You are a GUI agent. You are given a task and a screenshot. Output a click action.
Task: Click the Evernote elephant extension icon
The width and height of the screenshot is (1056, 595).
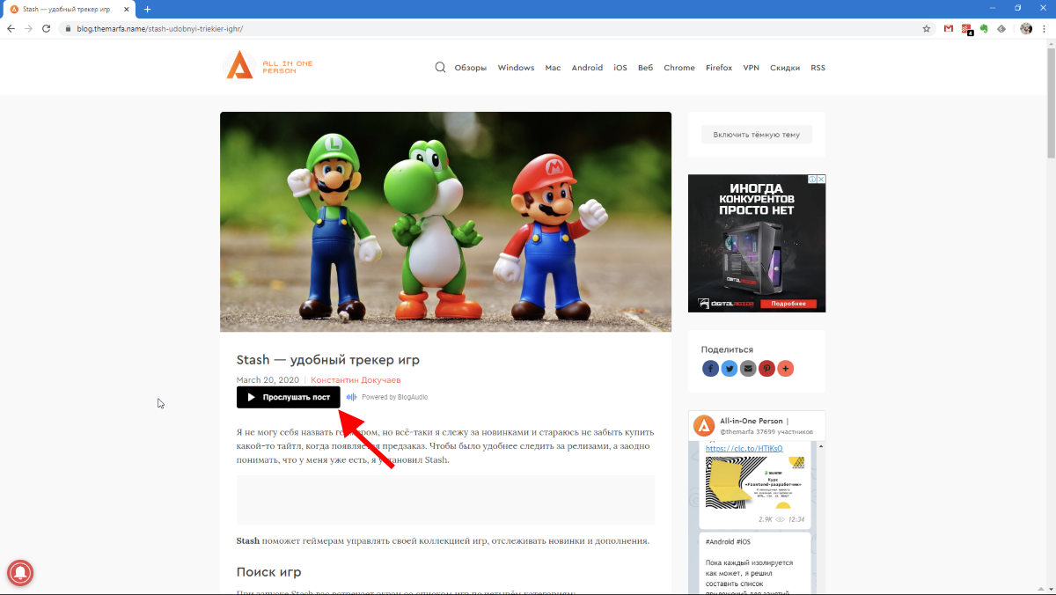[985, 28]
